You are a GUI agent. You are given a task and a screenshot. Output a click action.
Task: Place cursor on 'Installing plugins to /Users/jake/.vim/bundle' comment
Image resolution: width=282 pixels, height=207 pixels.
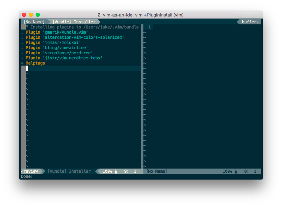click(82, 27)
